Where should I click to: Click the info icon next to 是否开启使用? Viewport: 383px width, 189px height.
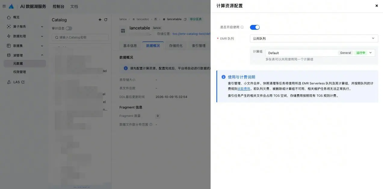point(242,27)
